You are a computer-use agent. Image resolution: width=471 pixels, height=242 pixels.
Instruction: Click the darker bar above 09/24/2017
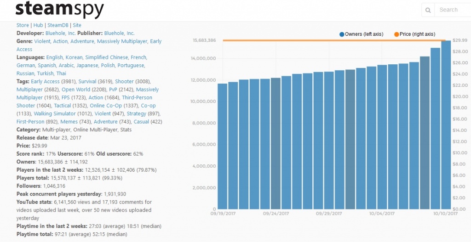click(x=276, y=143)
